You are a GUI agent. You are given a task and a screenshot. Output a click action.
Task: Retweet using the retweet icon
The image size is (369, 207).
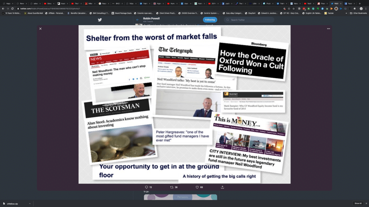[172, 187]
